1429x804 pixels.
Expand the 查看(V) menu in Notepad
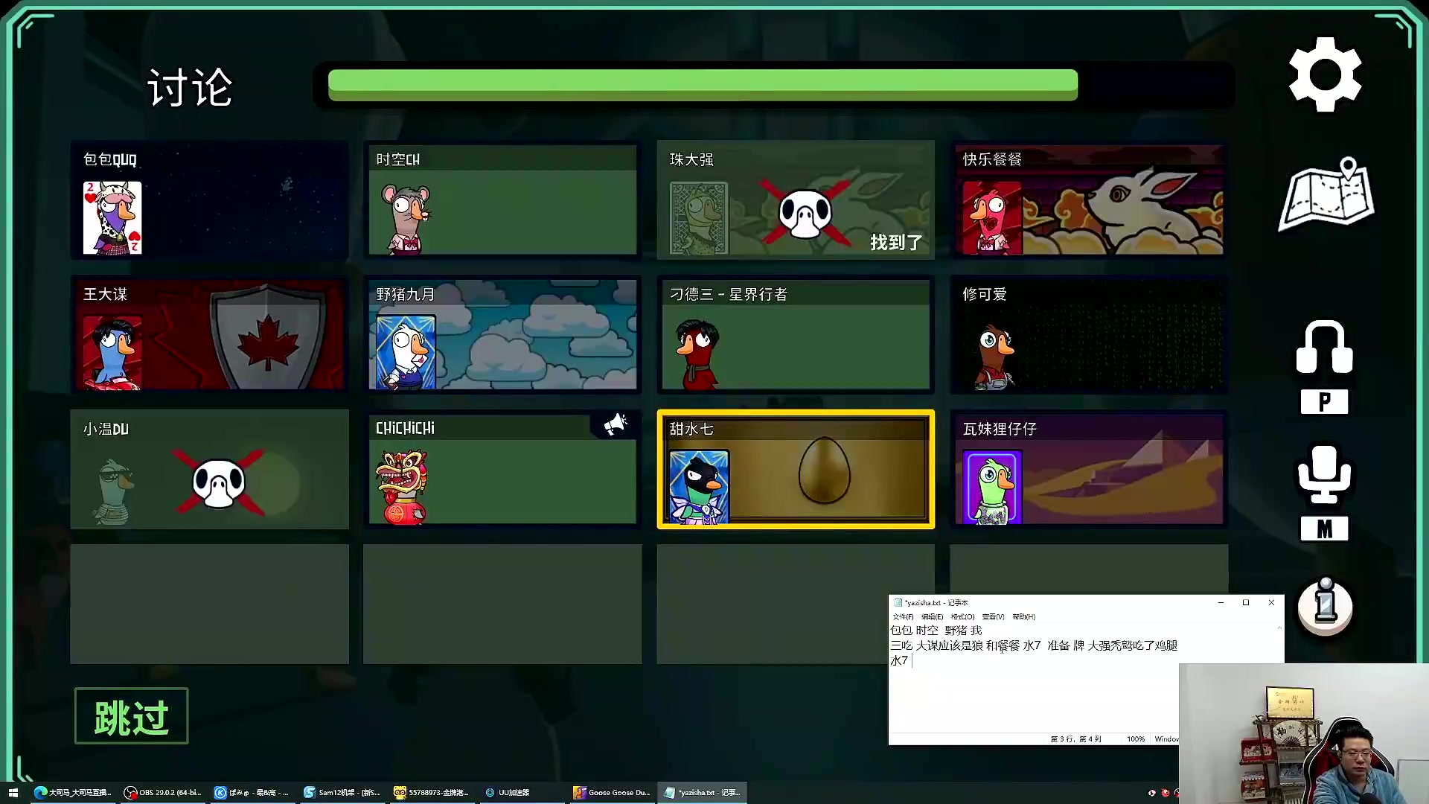coord(993,616)
